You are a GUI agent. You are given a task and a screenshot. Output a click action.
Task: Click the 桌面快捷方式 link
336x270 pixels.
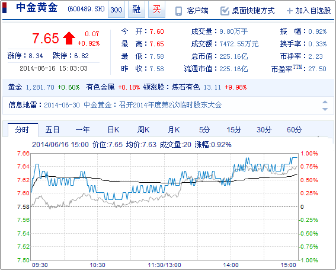253,11
